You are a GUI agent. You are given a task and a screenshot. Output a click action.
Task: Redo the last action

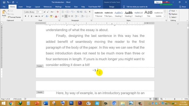coord(13,2)
